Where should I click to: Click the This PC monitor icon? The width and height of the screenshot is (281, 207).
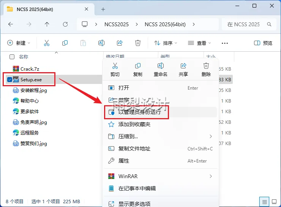coord(85,24)
